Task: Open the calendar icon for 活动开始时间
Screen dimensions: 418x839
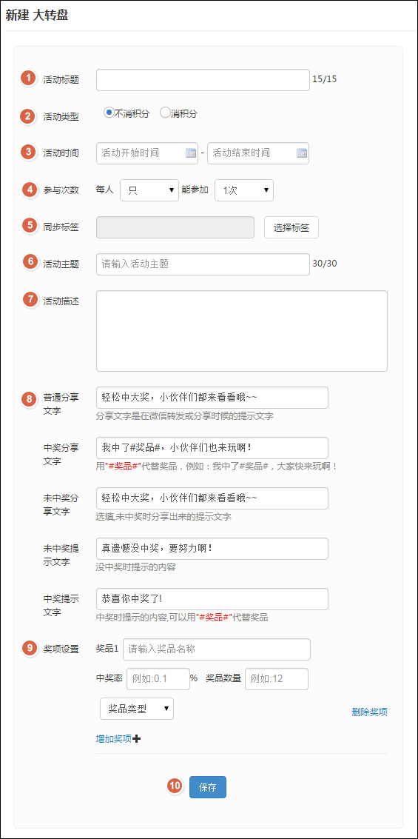Action: [191, 153]
